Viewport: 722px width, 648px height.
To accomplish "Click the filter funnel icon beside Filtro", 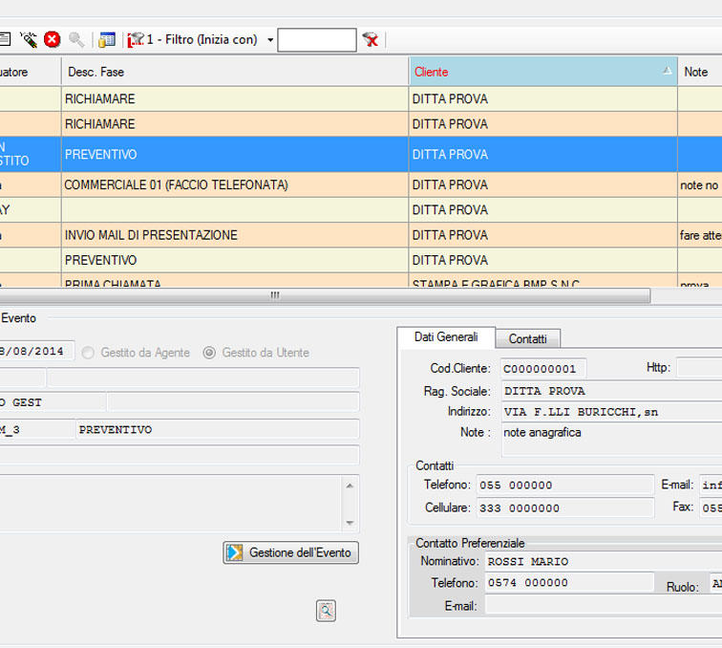I will [x=136, y=40].
